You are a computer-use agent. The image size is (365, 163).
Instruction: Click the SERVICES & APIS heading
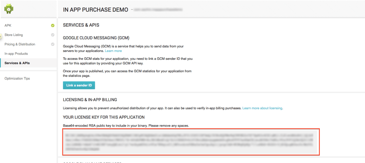pos(81,25)
